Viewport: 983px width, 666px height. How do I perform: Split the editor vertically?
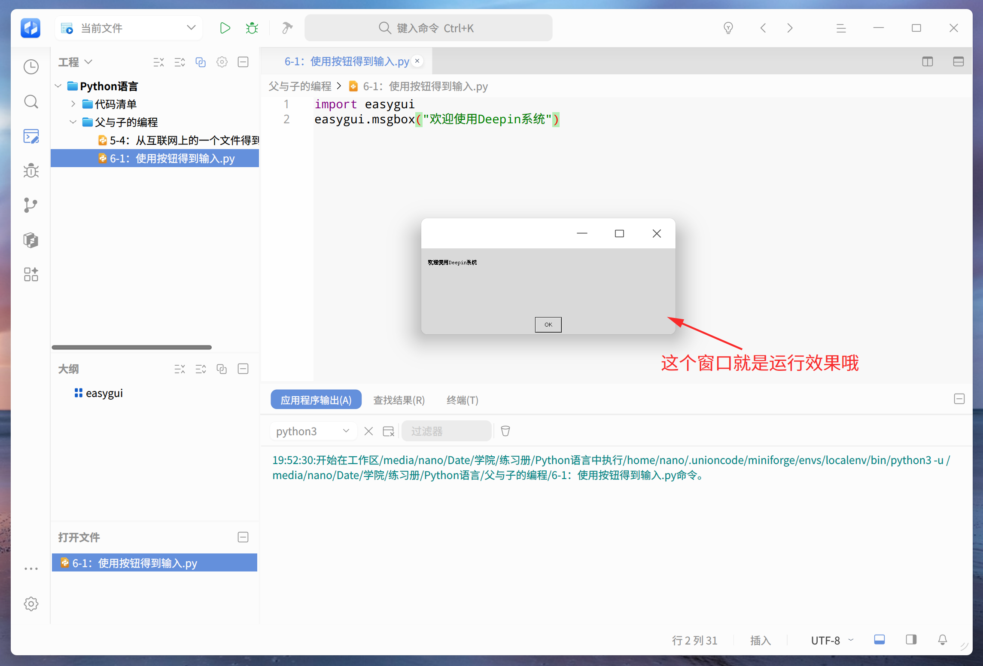[928, 62]
